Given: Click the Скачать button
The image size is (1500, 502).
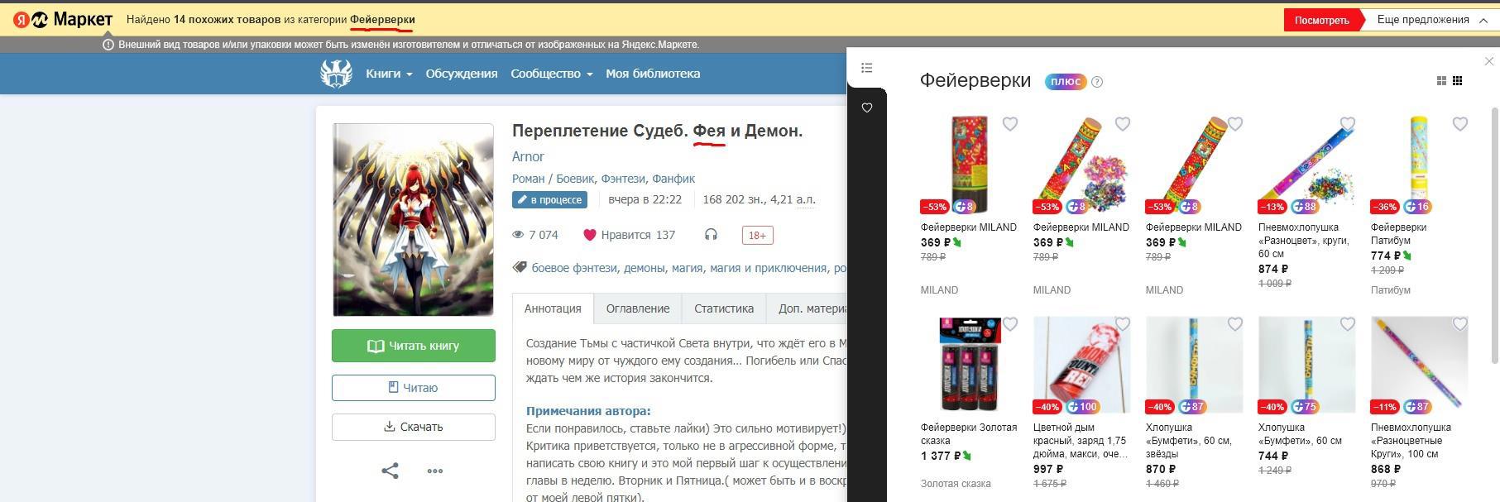Looking at the screenshot, I should (x=414, y=427).
